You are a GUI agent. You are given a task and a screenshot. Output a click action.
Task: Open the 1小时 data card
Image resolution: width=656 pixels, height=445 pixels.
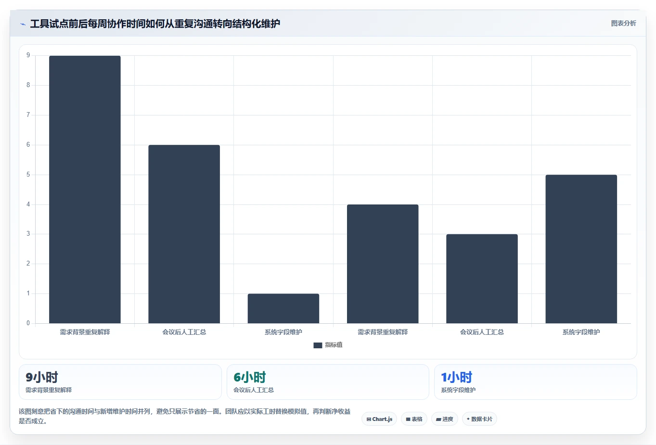(x=536, y=382)
